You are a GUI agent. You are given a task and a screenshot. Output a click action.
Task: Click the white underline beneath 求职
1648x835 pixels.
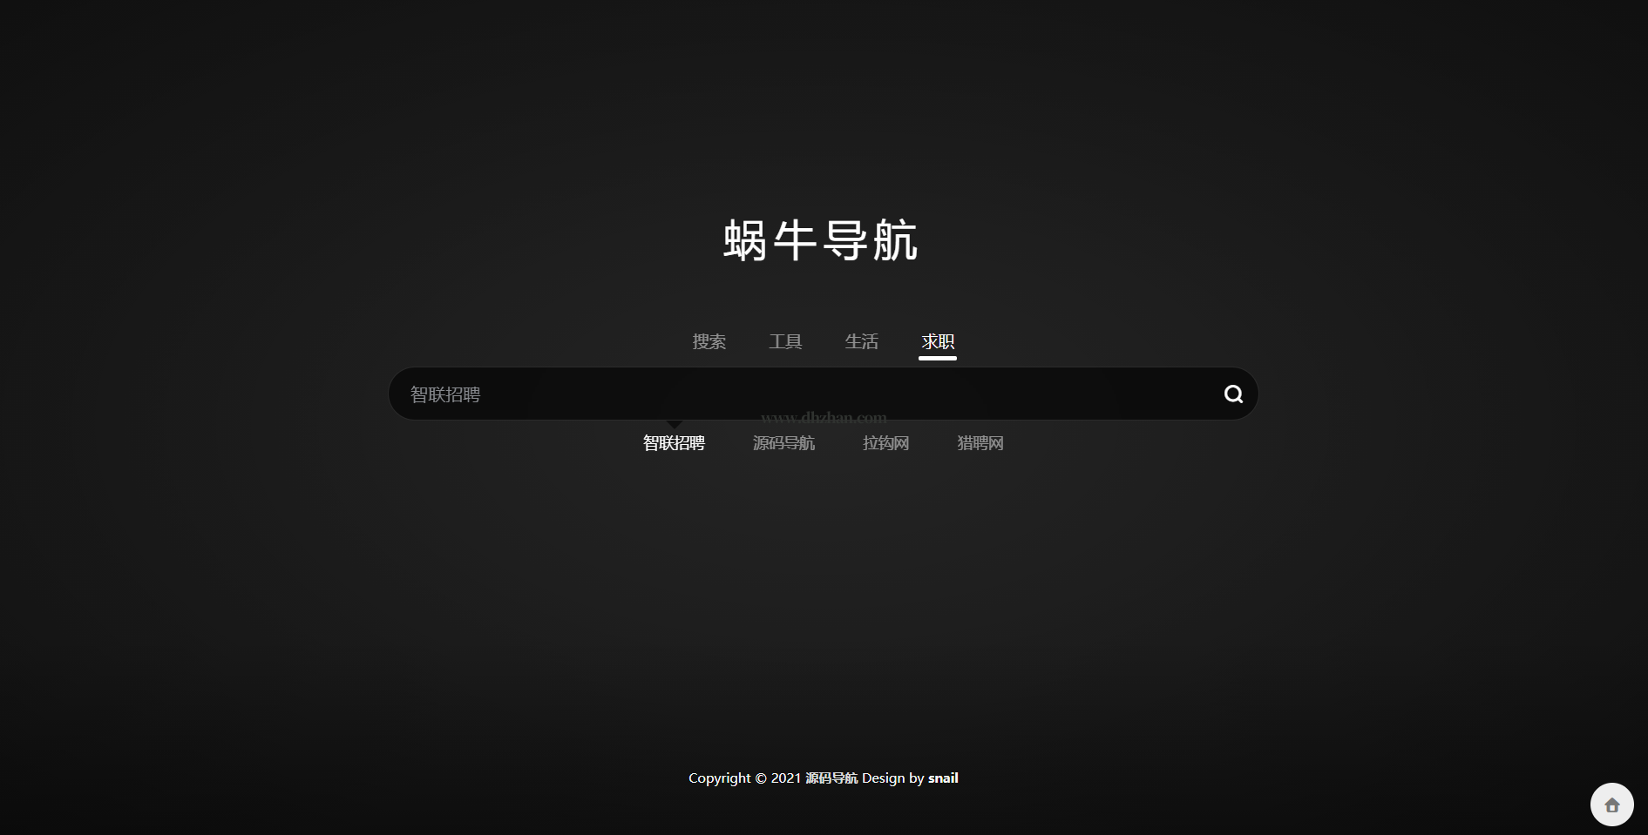pyautogui.click(x=938, y=358)
